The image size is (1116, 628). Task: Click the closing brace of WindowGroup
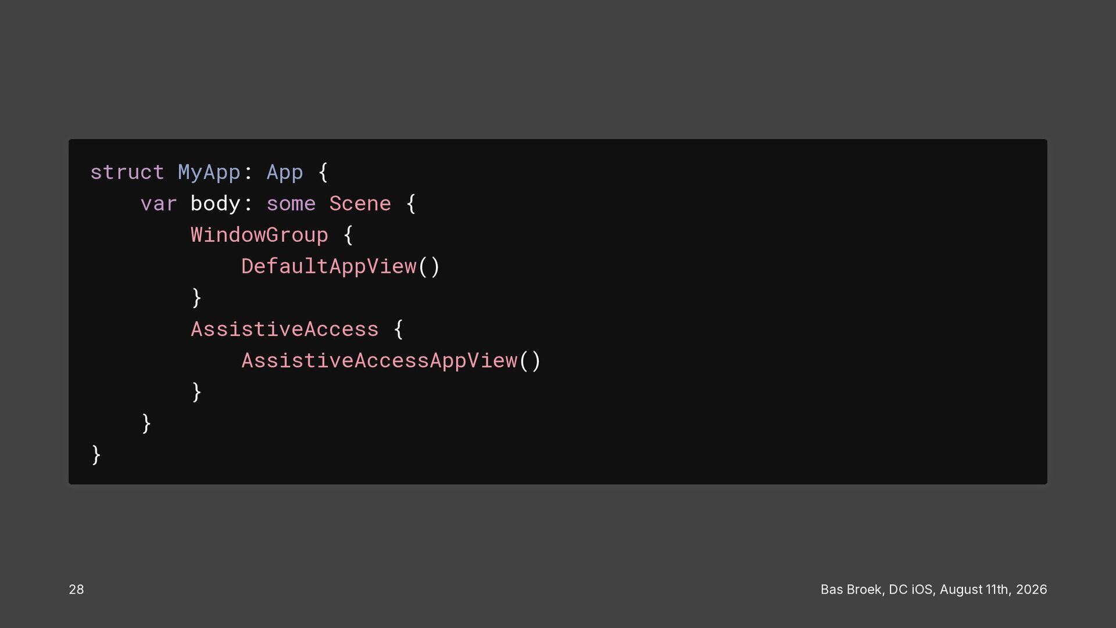coord(196,298)
